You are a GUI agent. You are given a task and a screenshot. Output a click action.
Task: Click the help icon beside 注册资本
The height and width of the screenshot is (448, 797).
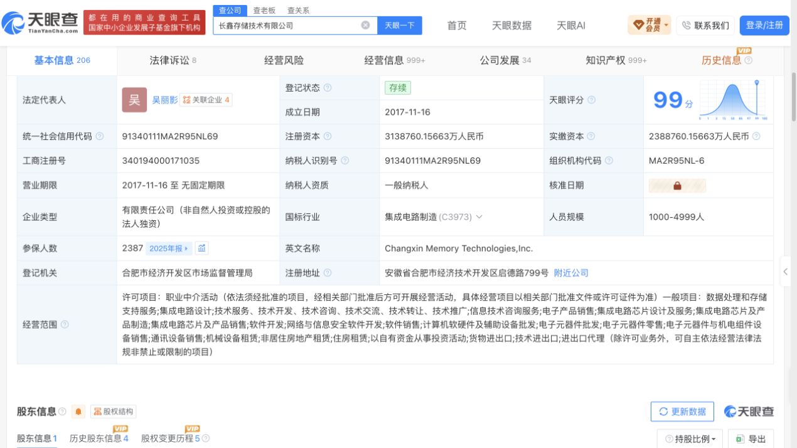click(x=328, y=136)
